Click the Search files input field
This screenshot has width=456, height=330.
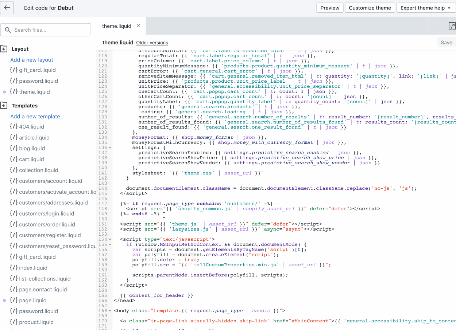tap(46, 30)
